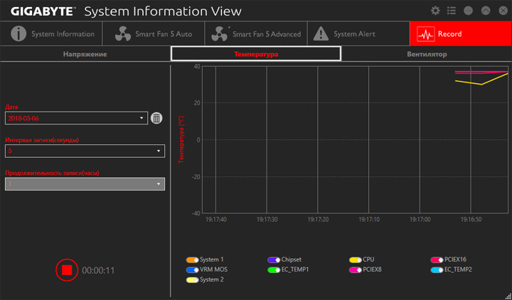Switch to System Alert tab
This screenshot has height=300, width=512.
pos(358,34)
